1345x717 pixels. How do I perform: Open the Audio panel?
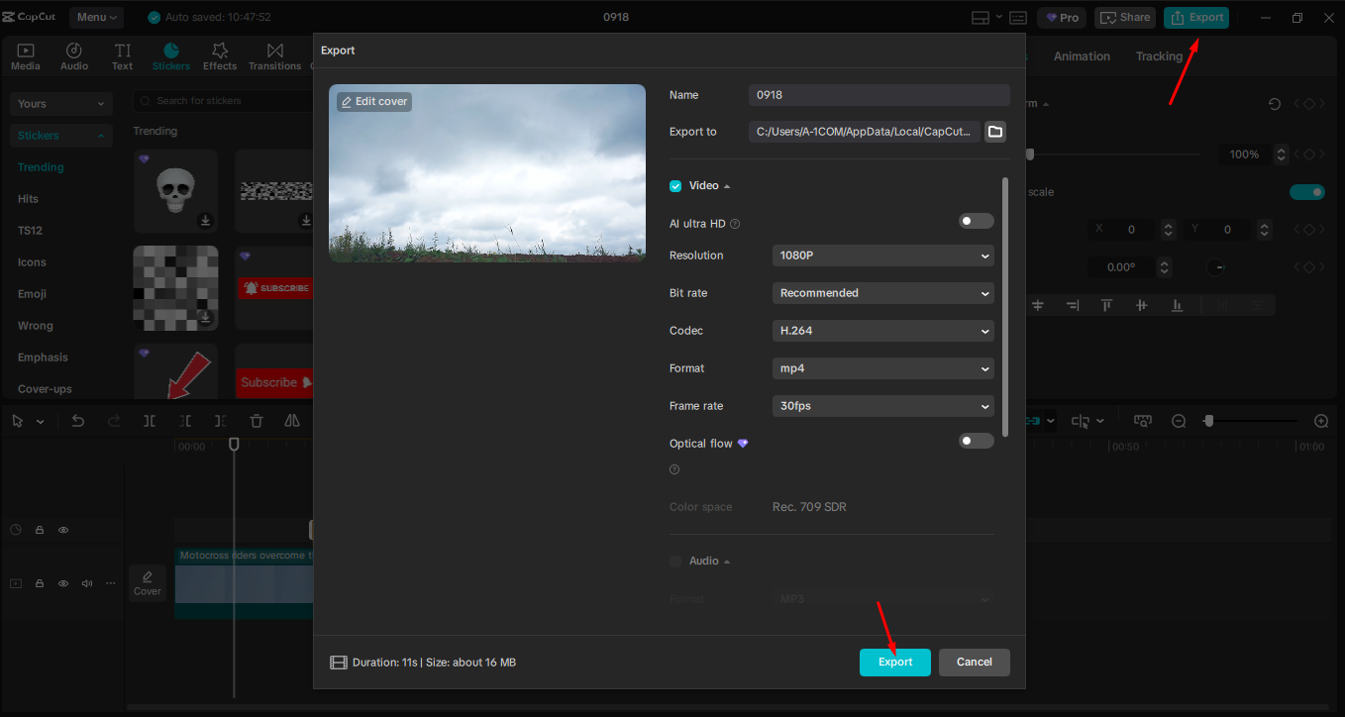tap(74, 56)
